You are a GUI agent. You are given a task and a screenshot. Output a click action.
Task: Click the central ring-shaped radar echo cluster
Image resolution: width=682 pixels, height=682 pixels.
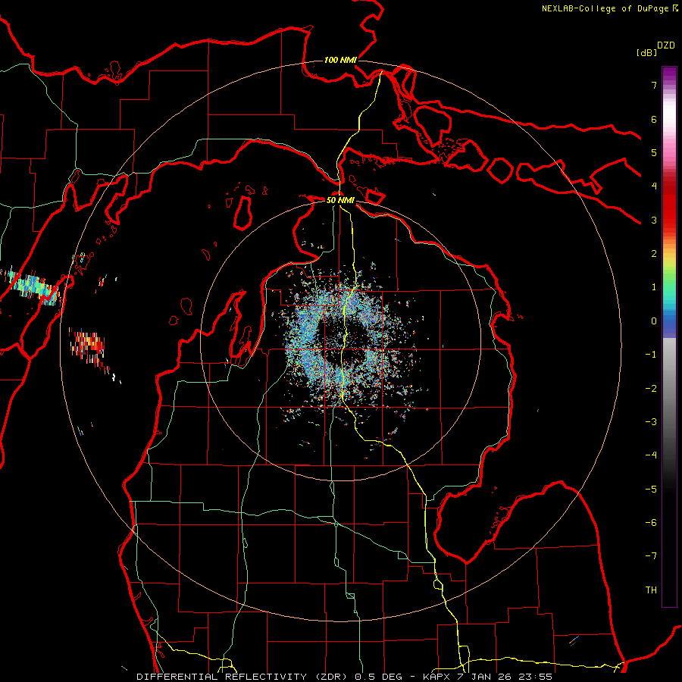[348, 343]
